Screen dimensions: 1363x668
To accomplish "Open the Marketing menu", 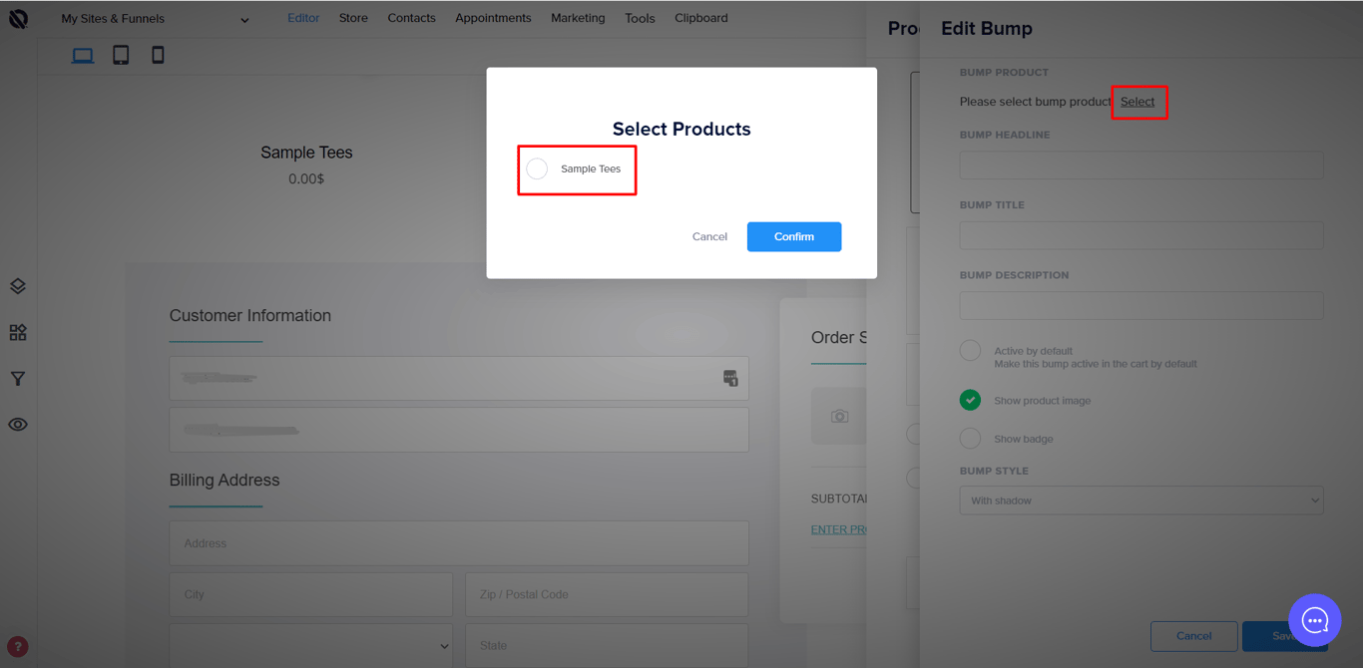I will tap(578, 18).
